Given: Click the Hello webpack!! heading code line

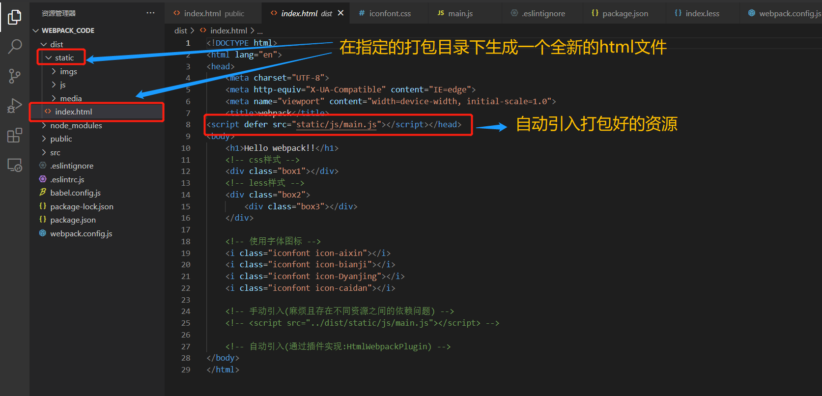Looking at the screenshot, I should [x=282, y=148].
